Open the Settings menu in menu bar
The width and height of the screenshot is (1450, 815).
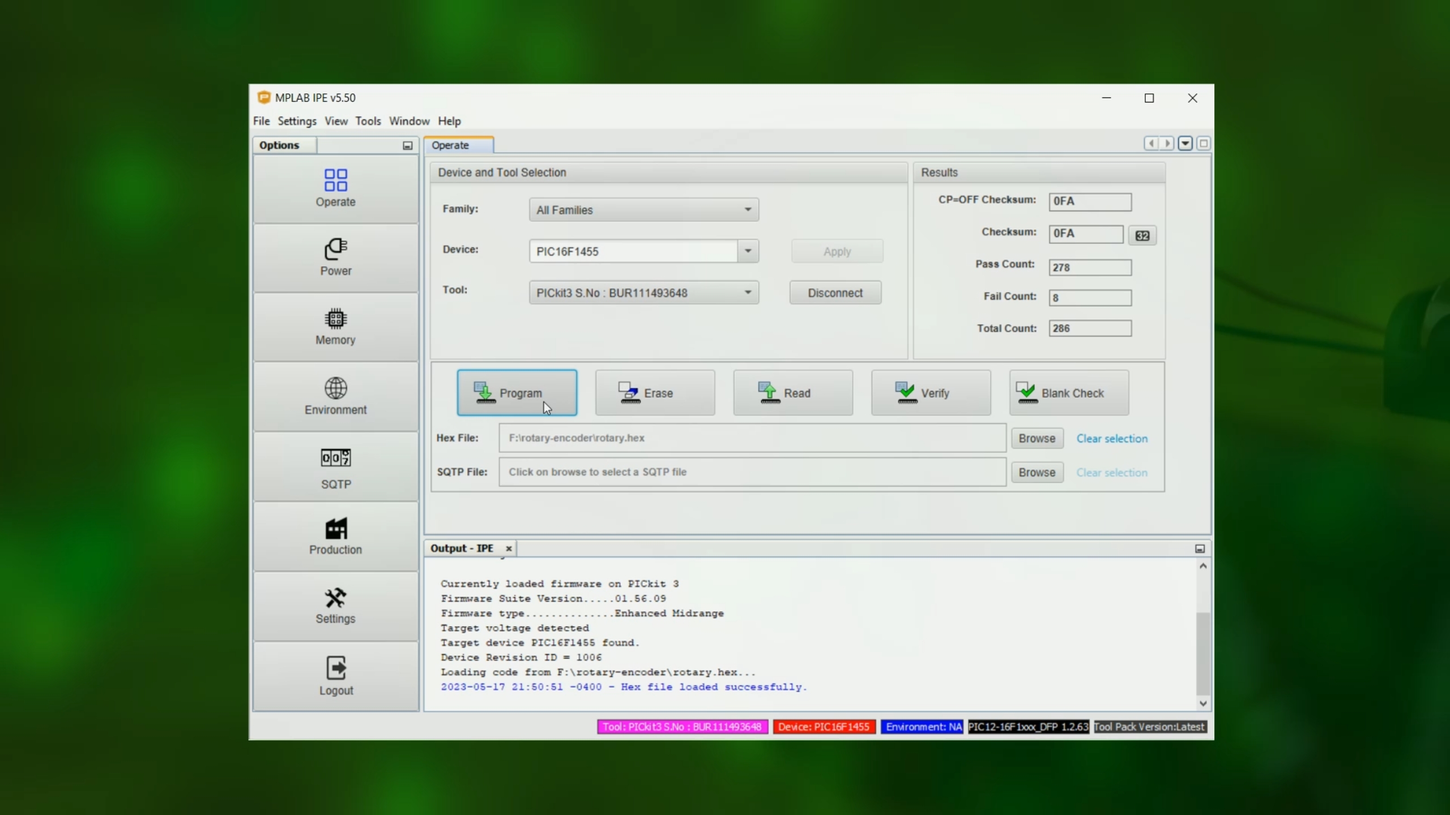point(297,121)
